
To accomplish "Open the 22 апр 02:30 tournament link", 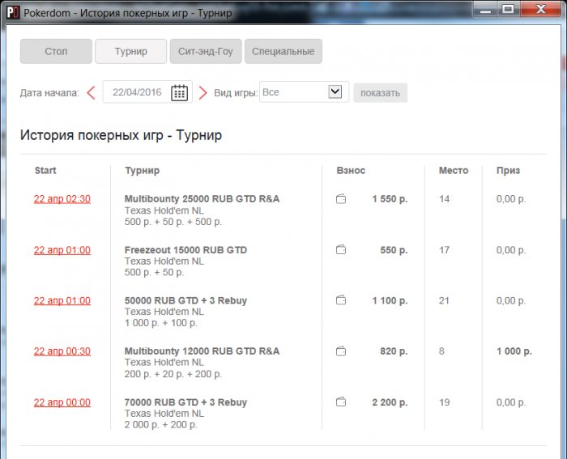I will (x=62, y=199).
